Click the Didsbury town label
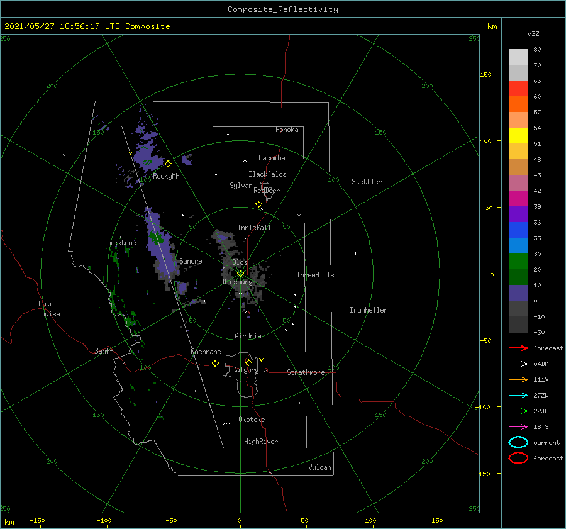The image size is (566, 529). click(238, 282)
